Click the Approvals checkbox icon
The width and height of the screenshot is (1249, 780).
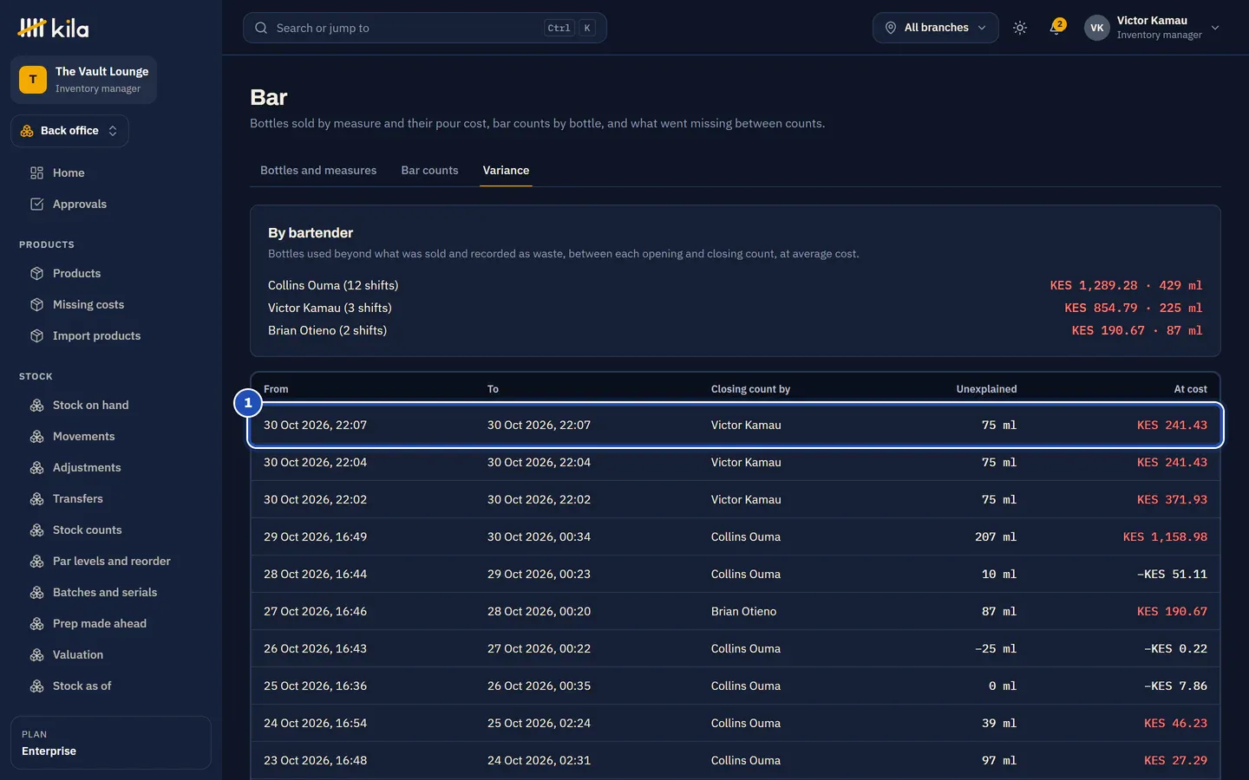pos(36,204)
